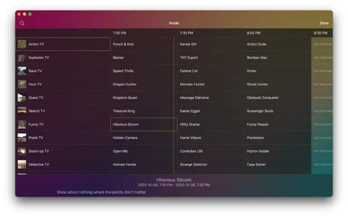This screenshot has width=348, height=217.
Task: Choose the Race TV channel name
Action: (35, 71)
